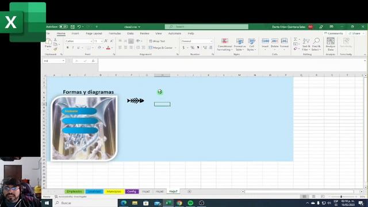The width and height of the screenshot is (368, 207).
Task: Toggle the AutoSave switch
Action: [x=63, y=27]
